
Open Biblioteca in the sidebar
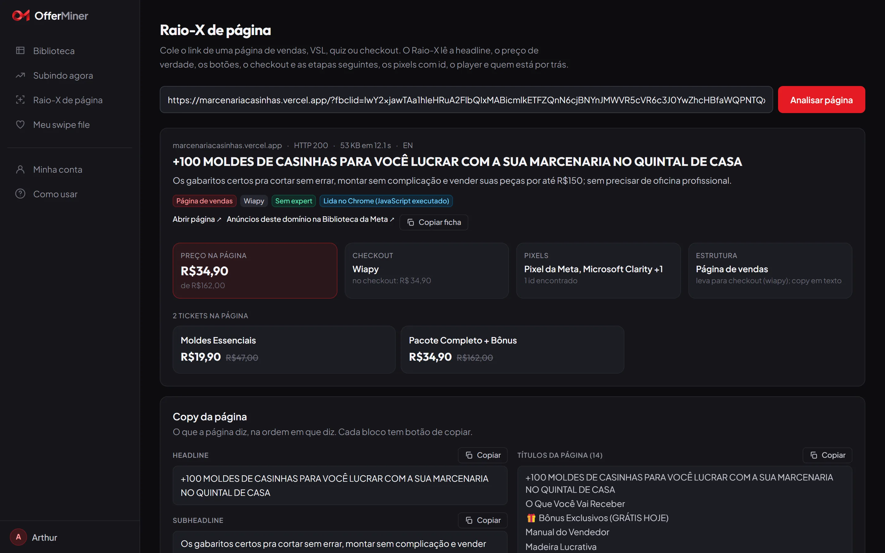coord(69,50)
